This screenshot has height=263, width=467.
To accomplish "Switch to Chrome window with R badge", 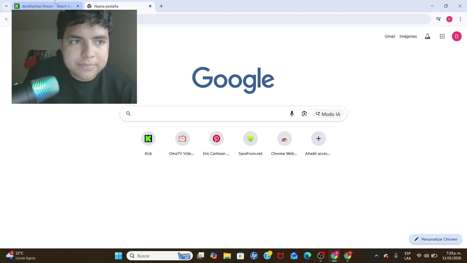I will click(348, 256).
